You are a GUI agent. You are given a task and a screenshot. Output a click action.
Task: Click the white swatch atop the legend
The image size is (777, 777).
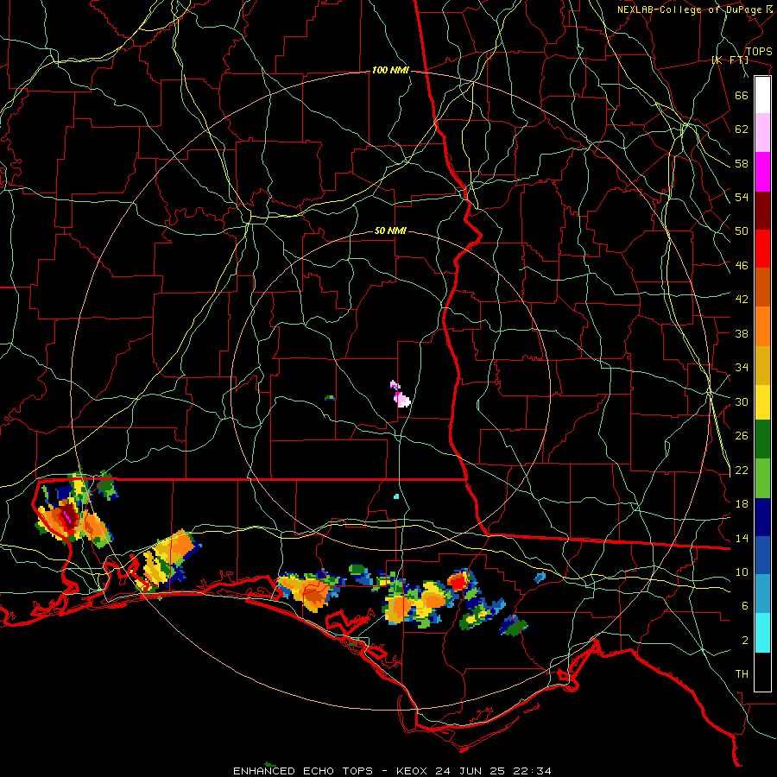762,95
